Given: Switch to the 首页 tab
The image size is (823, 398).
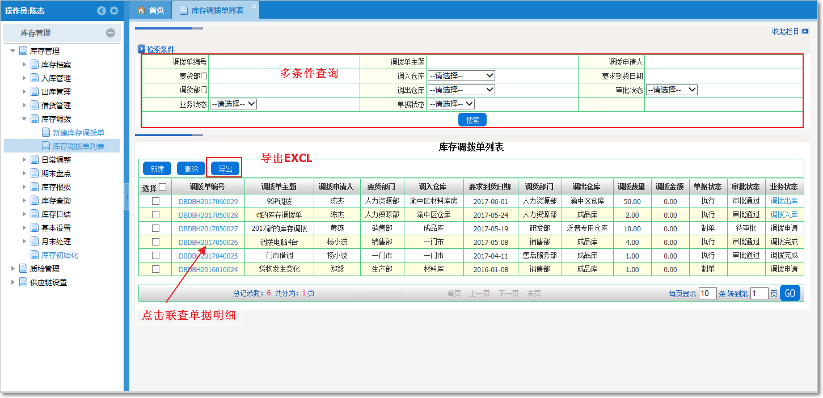Looking at the screenshot, I should coord(151,10).
